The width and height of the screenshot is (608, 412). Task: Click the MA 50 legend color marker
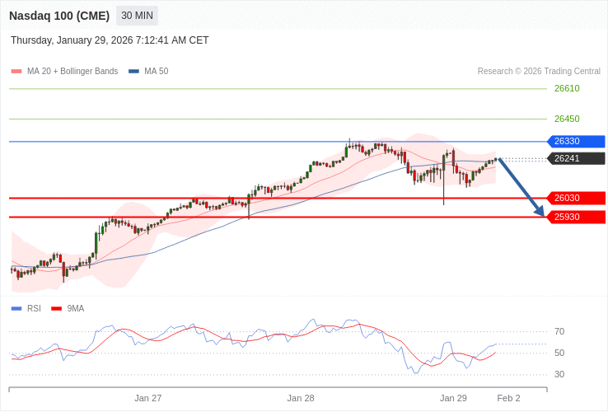(x=133, y=72)
